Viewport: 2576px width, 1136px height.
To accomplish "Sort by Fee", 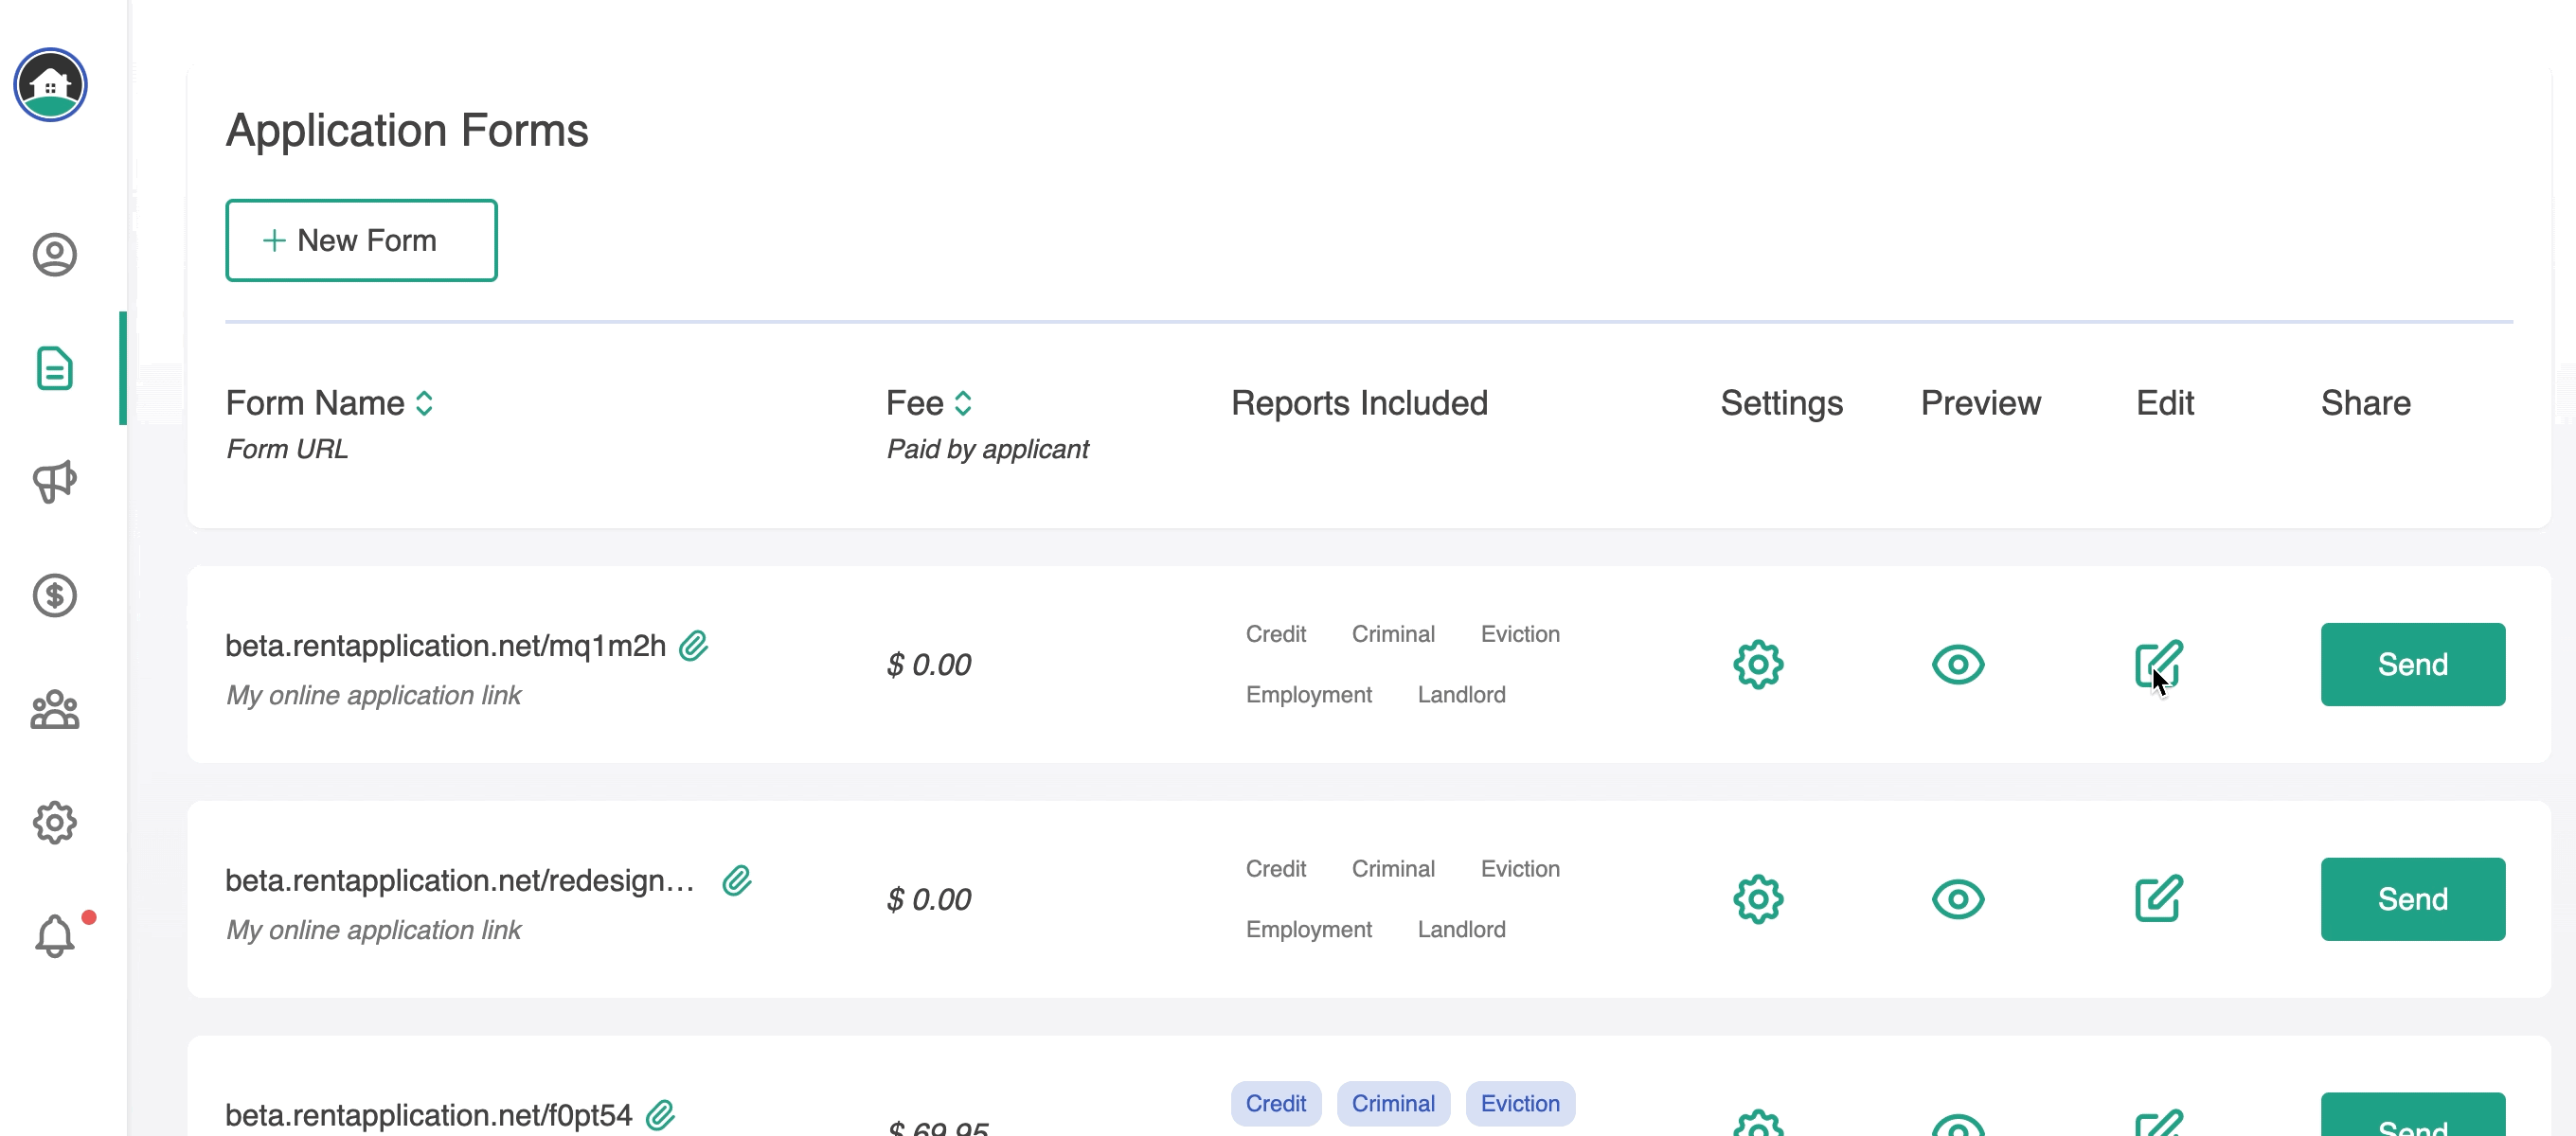I will click(x=963, y=403).
